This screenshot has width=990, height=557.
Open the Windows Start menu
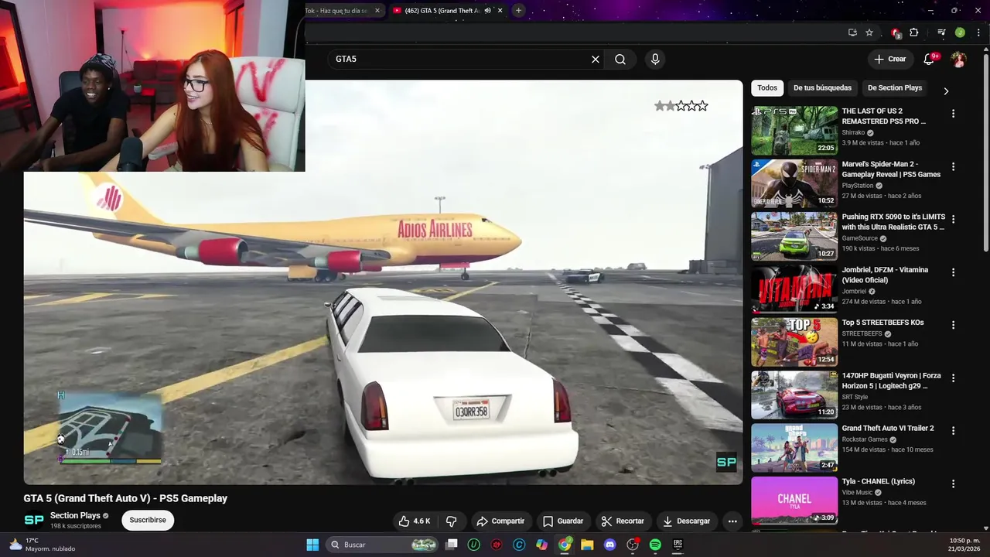pos(312,545)
